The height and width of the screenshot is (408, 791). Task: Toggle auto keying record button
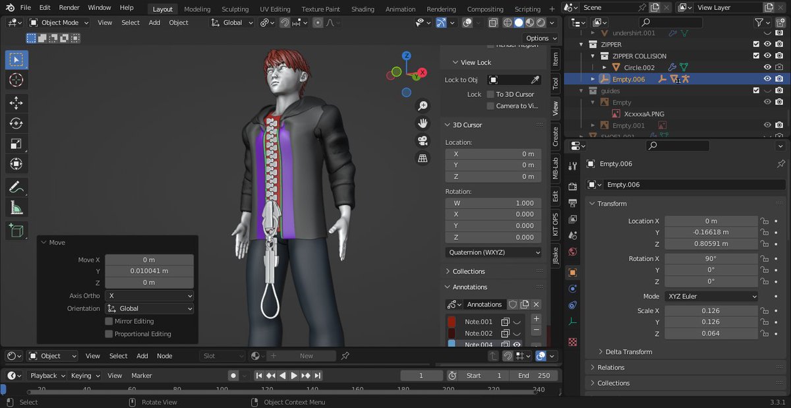point(233,376)
